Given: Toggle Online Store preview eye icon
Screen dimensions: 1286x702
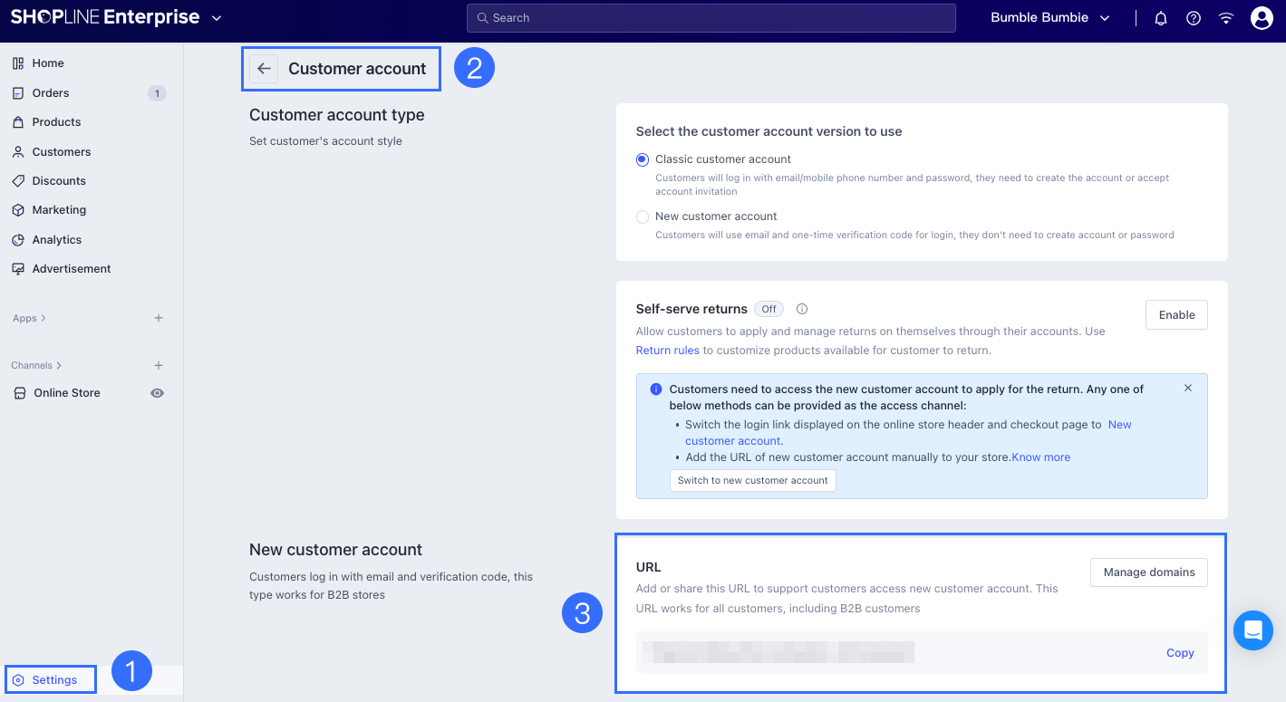Looking at the screenshot, I should click(x=157, y=393).
